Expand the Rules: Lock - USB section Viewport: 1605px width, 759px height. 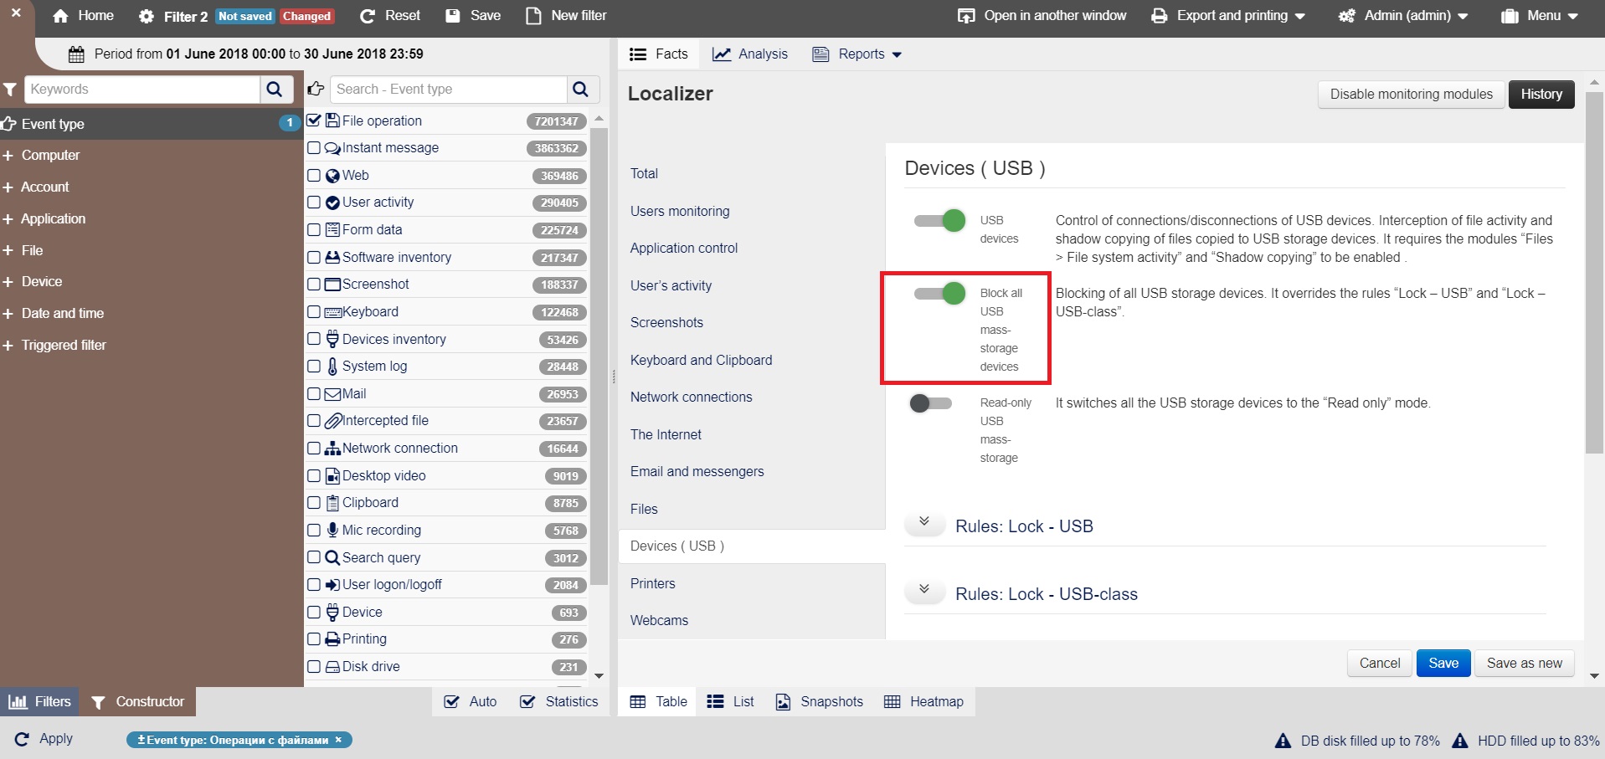pyautogui.click(x=924, y=522)
